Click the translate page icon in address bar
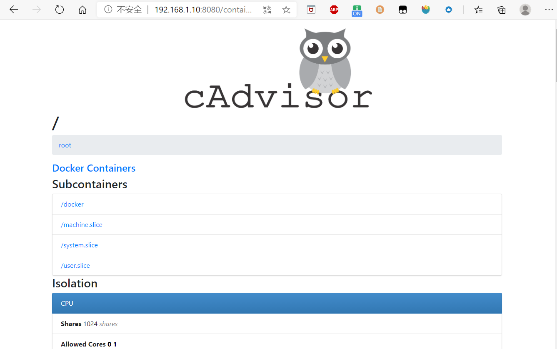Viewport: 557px width, 349px height. pyautogui.click(x=267, y=10)
